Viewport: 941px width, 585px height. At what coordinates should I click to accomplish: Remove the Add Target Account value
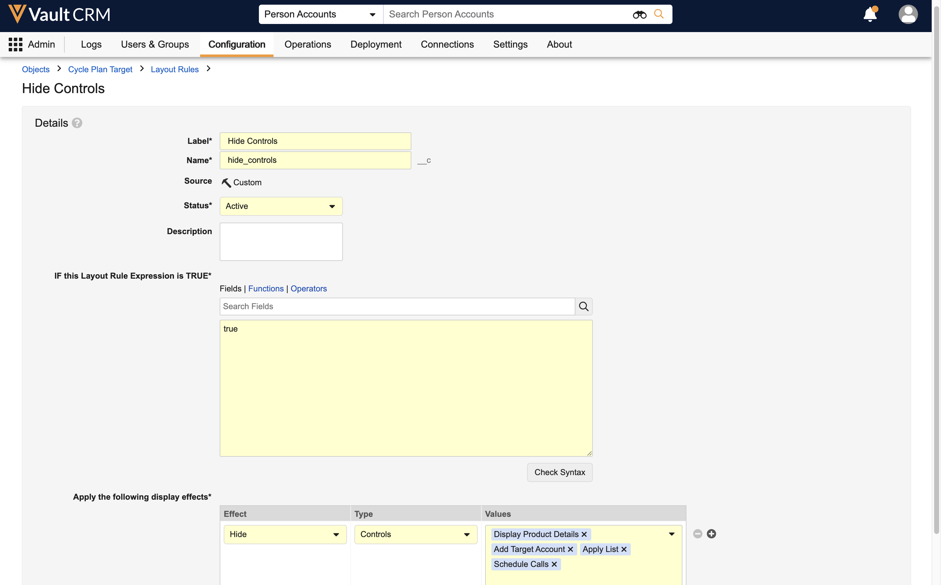(570, 550)
